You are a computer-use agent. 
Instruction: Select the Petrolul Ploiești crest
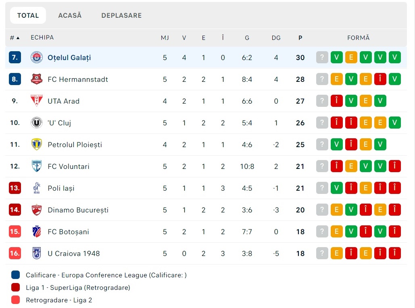click(37, 144)
